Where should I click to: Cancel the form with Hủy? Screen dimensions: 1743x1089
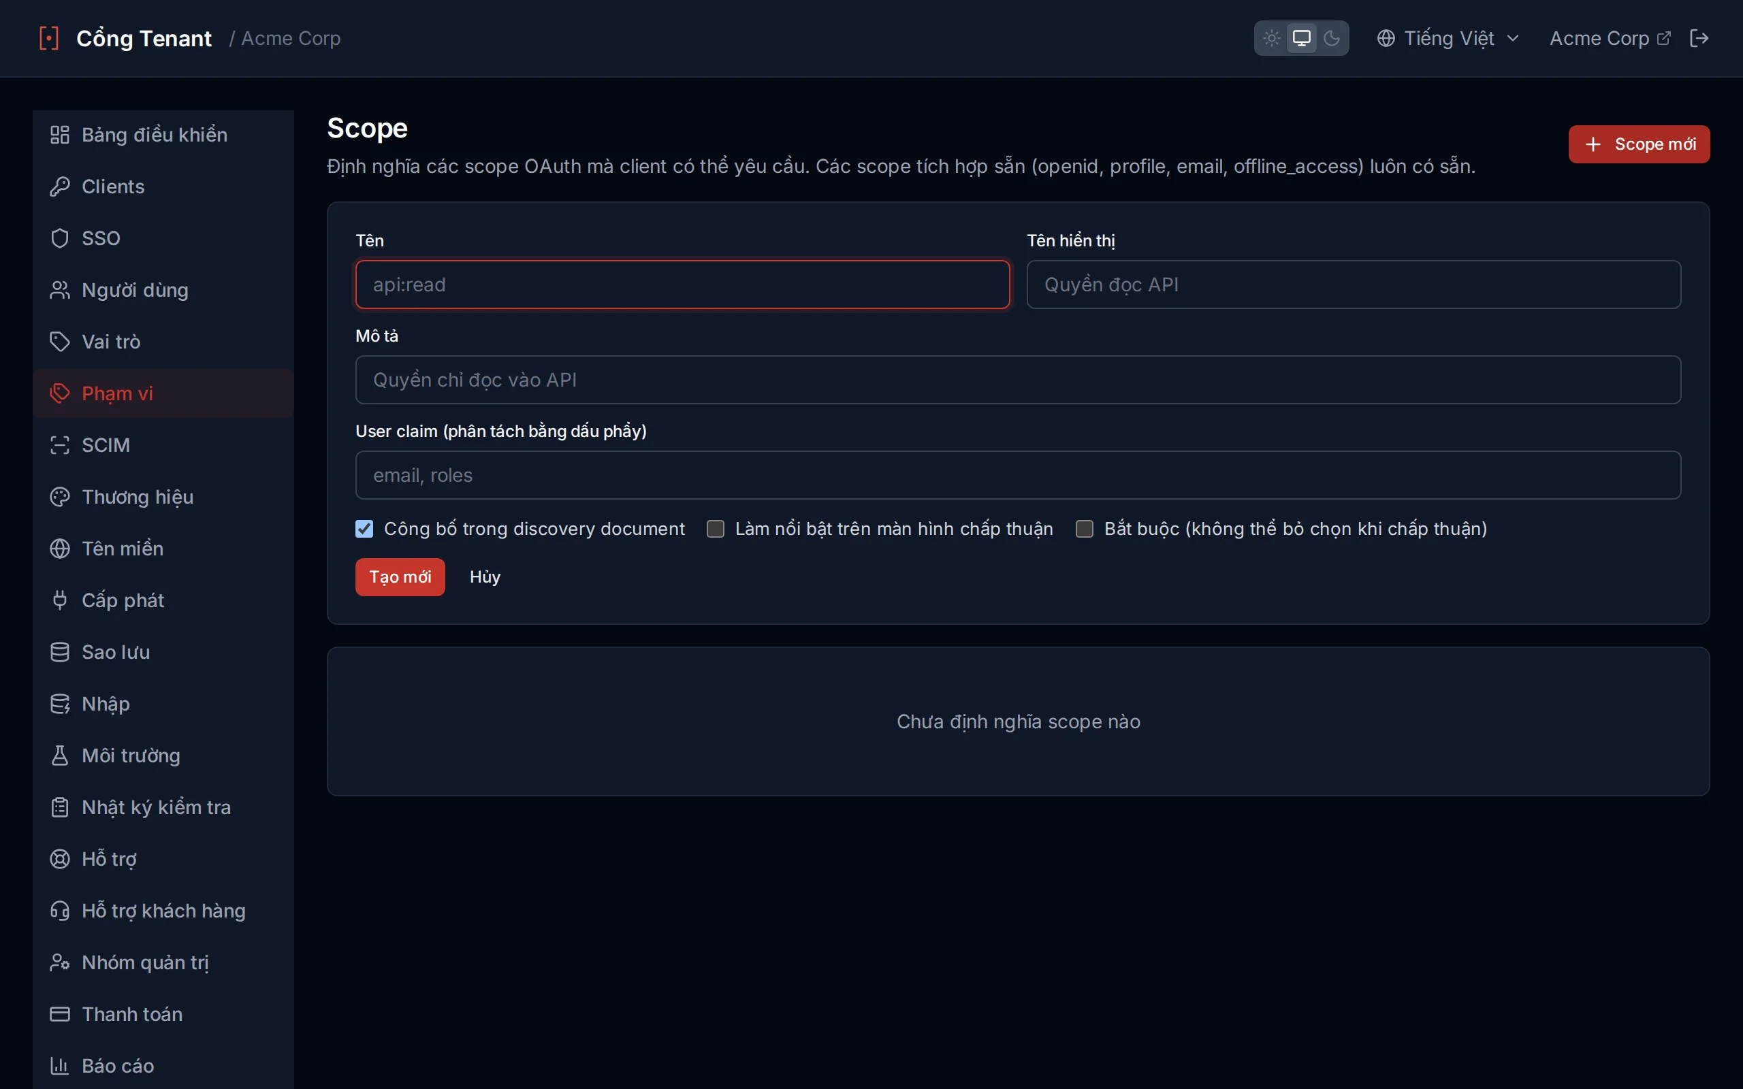(x=485, y=577)
